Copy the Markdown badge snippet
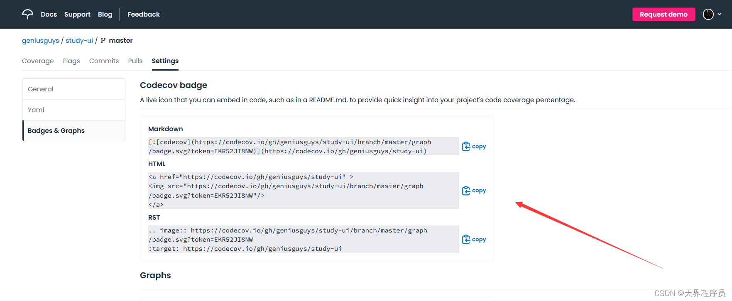 coord(474,146)
